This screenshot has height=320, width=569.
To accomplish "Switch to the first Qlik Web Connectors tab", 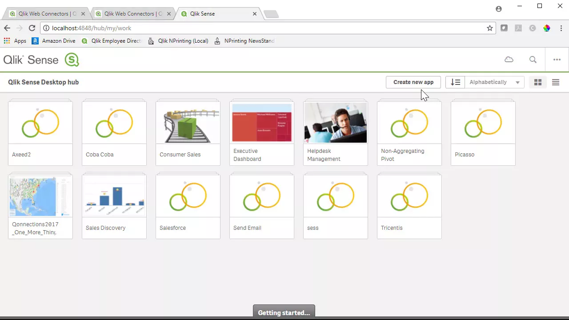I will (48, 14).
